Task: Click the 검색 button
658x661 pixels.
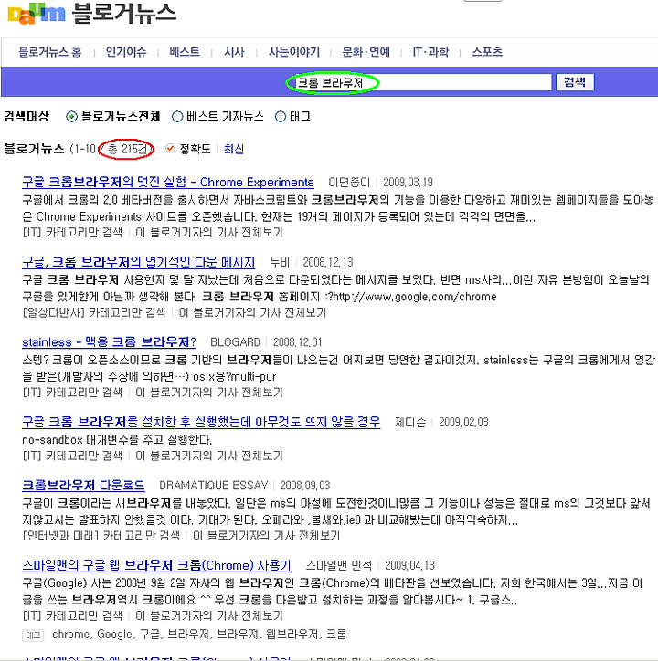Action: tap(575, 82)
